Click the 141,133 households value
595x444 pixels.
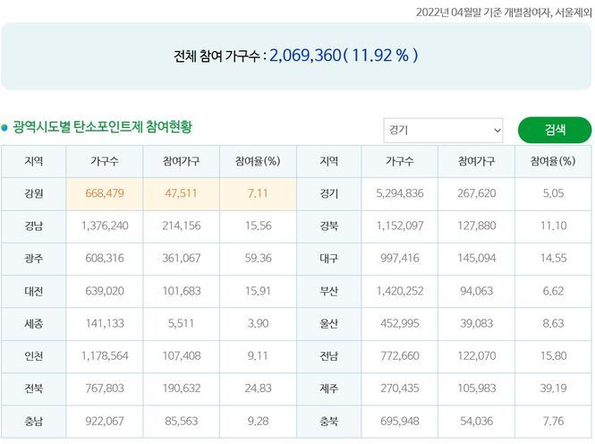click(x=105, y=323)
